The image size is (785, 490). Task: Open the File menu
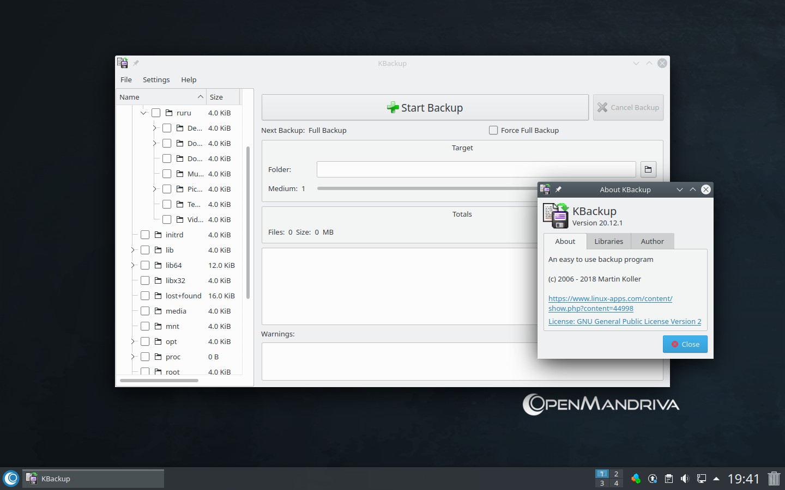click(x=126, y=79)
